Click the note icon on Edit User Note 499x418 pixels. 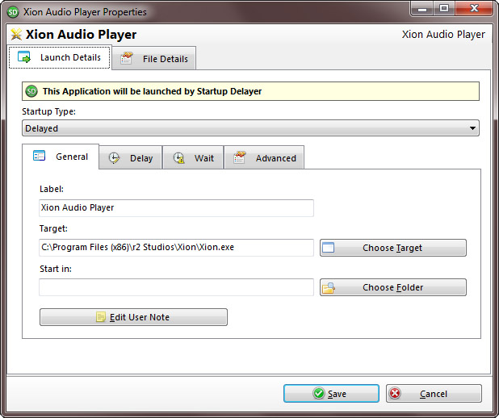point(101,317)
